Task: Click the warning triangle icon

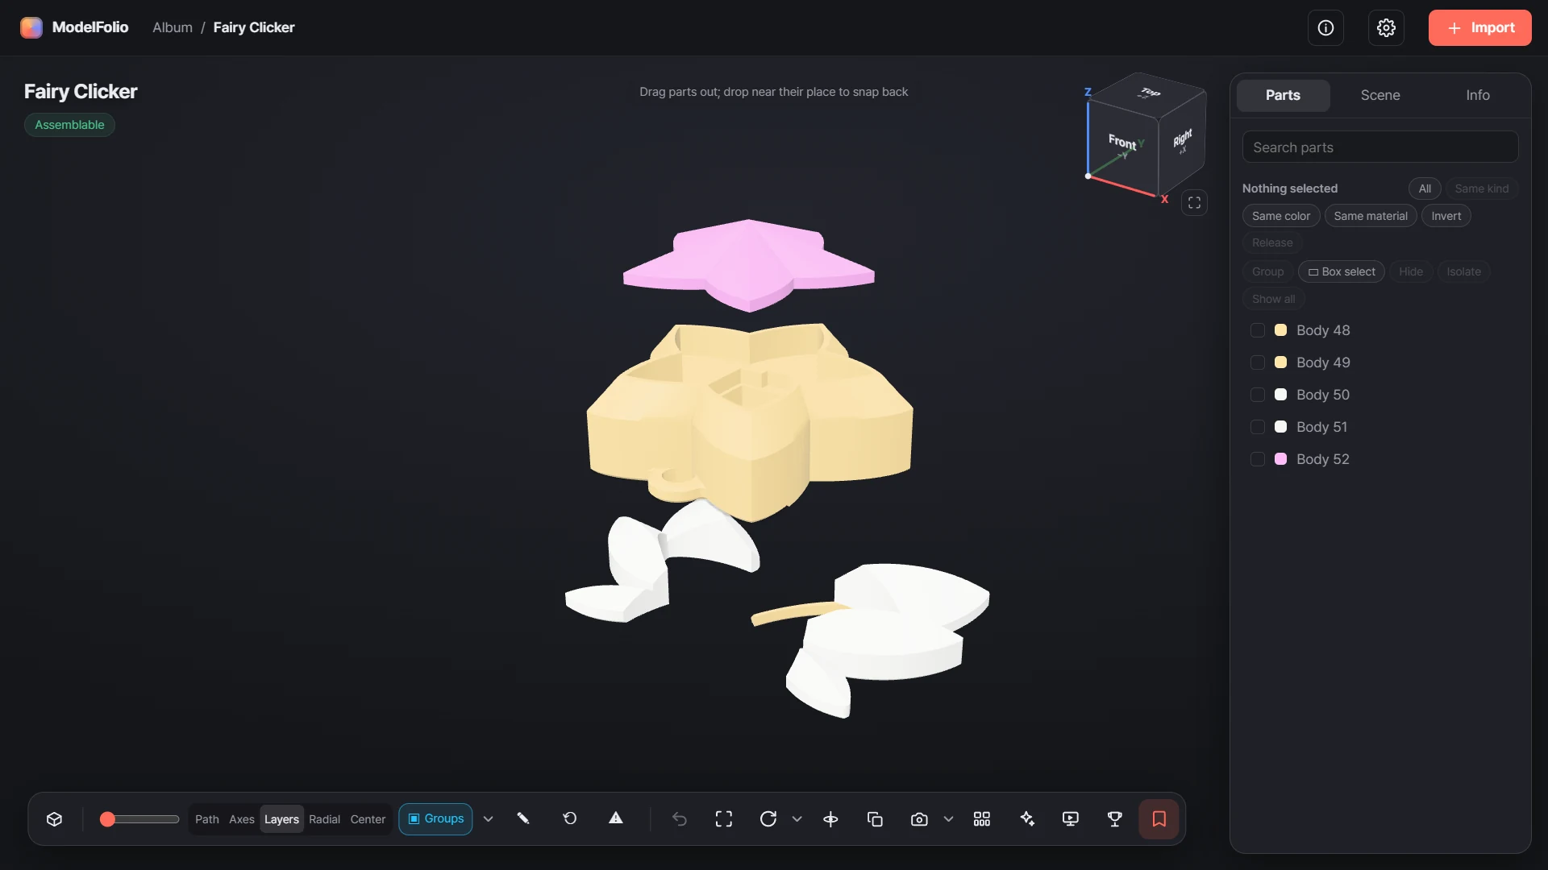Action: pyautogui.click(x=616, y=819)
